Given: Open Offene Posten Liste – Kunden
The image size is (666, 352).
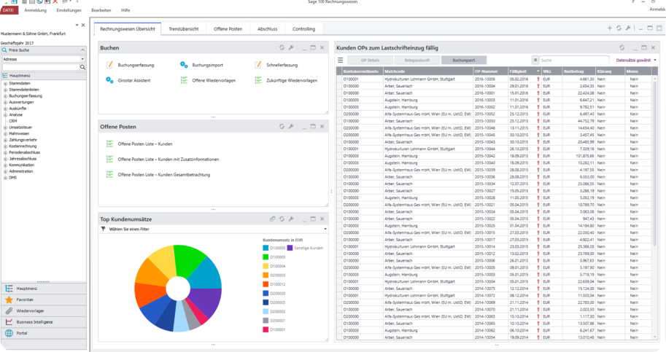Looking at the screenshot, I should point(145,144).
